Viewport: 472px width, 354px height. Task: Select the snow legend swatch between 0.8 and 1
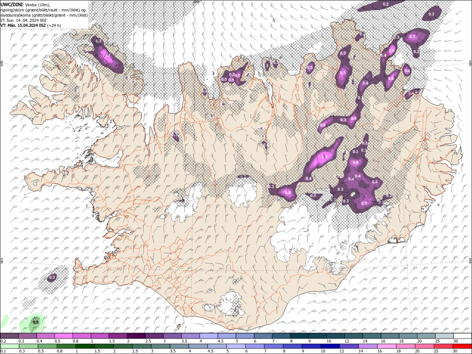tap(82, 336)
